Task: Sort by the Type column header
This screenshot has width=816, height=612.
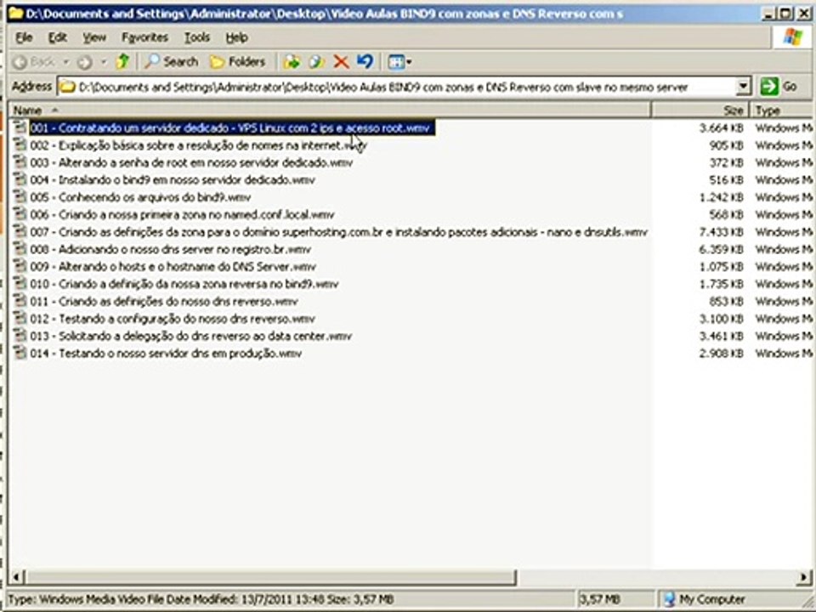Action: [782, 110]
